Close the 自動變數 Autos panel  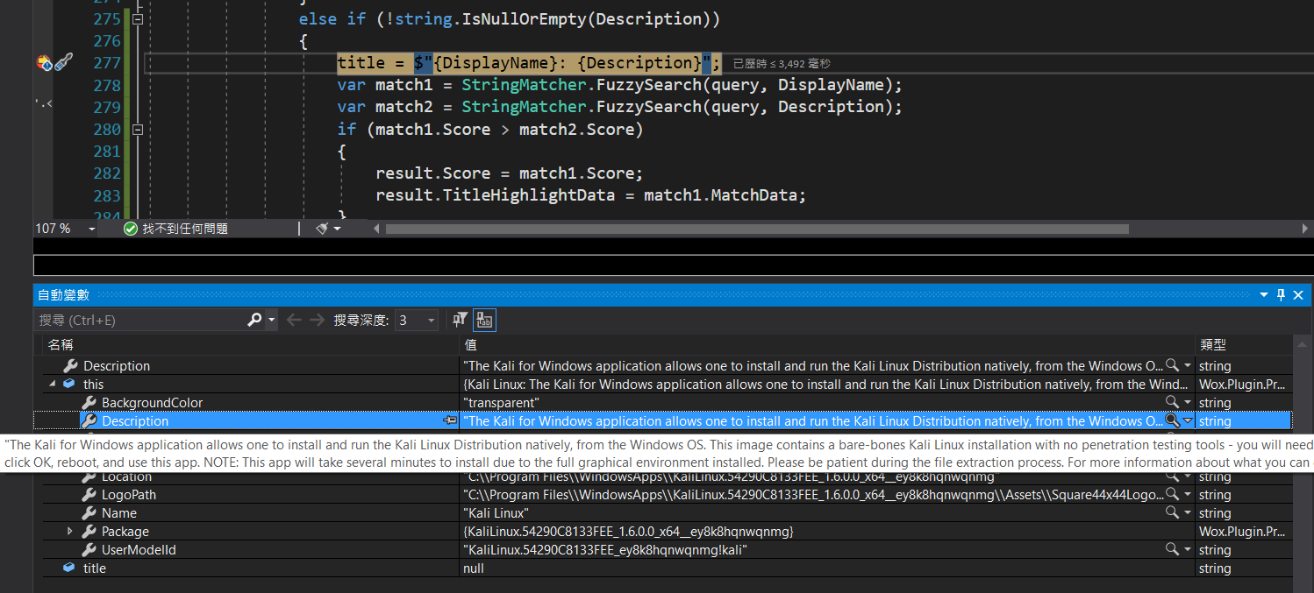click(1298, 295)
